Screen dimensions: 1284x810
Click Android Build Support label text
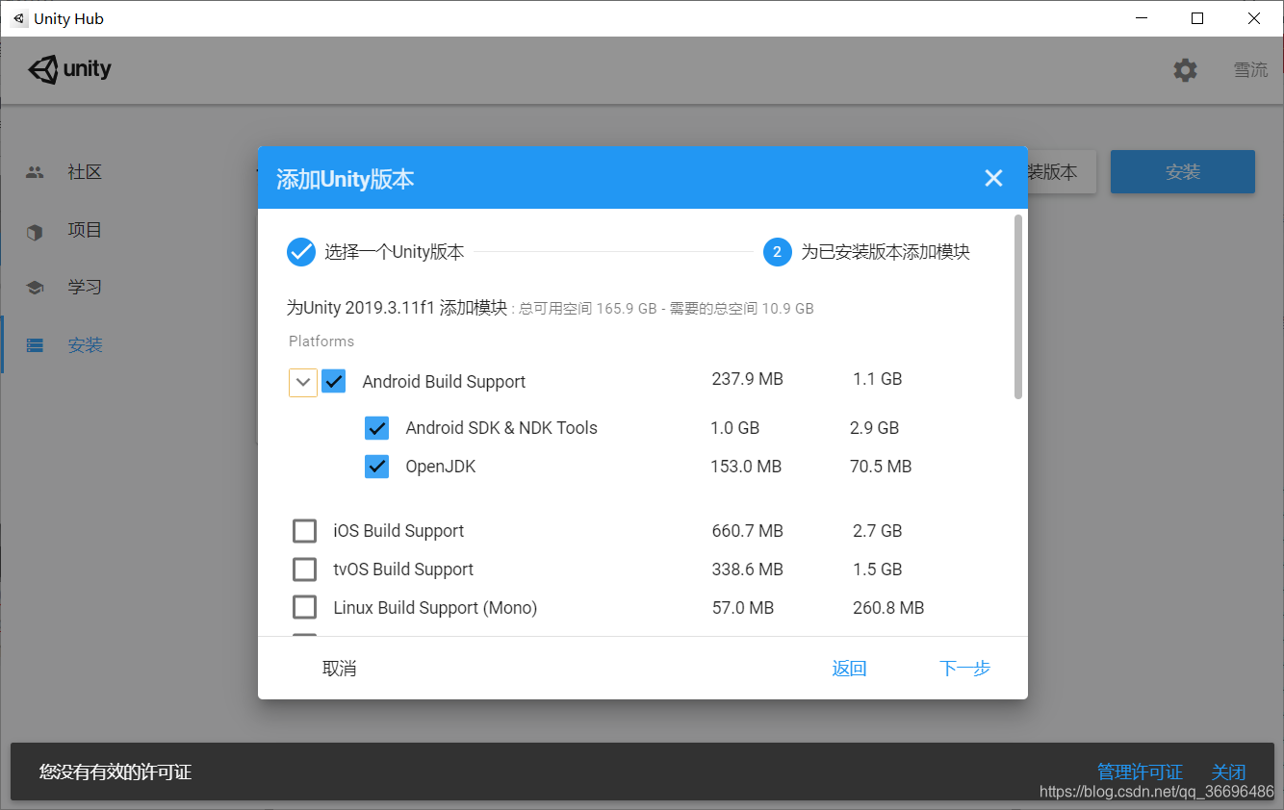point(444,382)
